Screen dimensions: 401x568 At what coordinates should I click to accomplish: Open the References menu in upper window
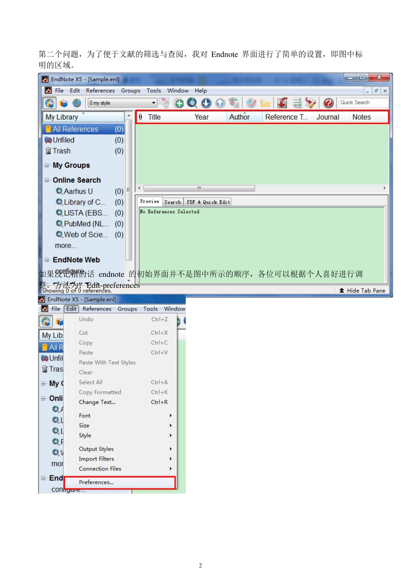pyautogui.click(x=100, y=90)
